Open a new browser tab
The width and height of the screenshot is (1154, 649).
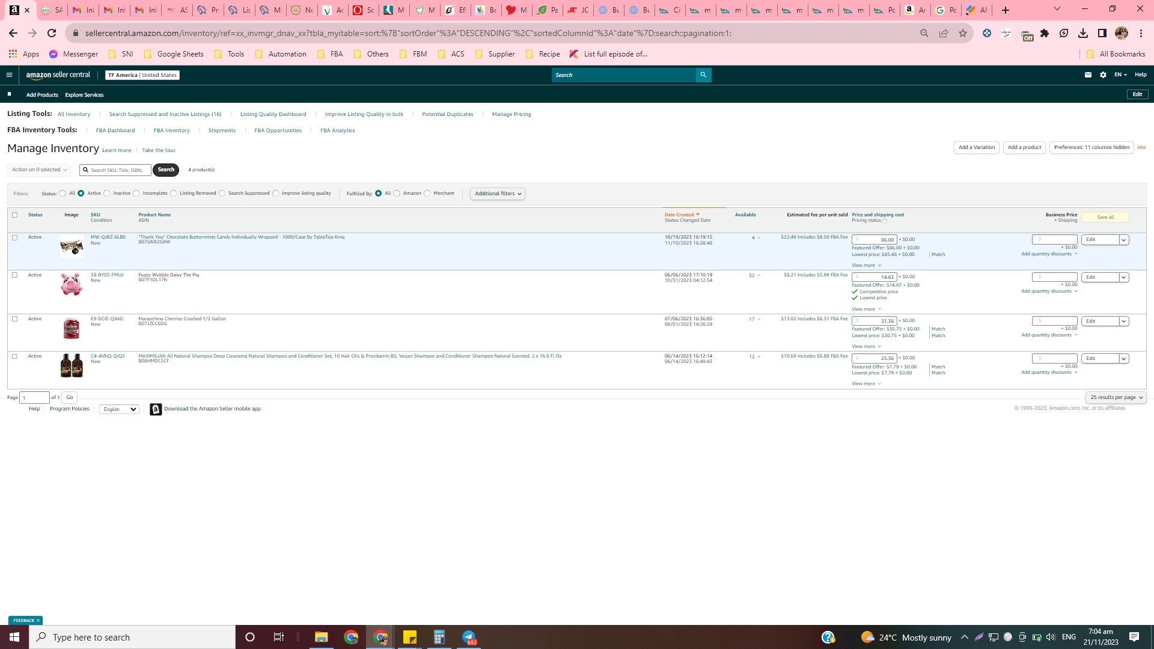click(x=1006, y=10)
